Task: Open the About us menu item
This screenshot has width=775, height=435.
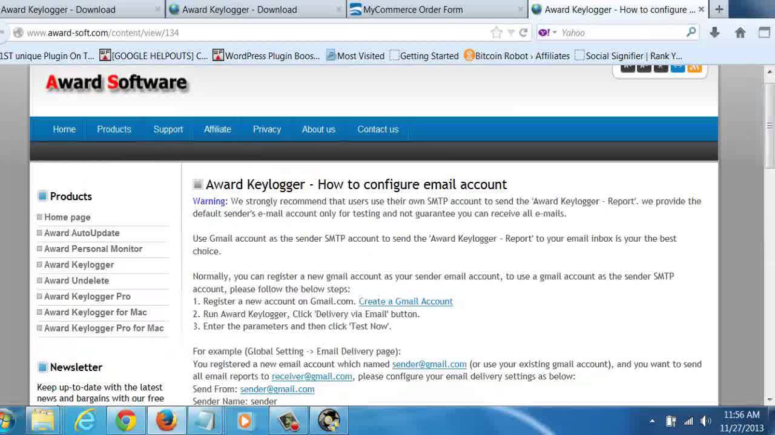Action: click(318, 129)
